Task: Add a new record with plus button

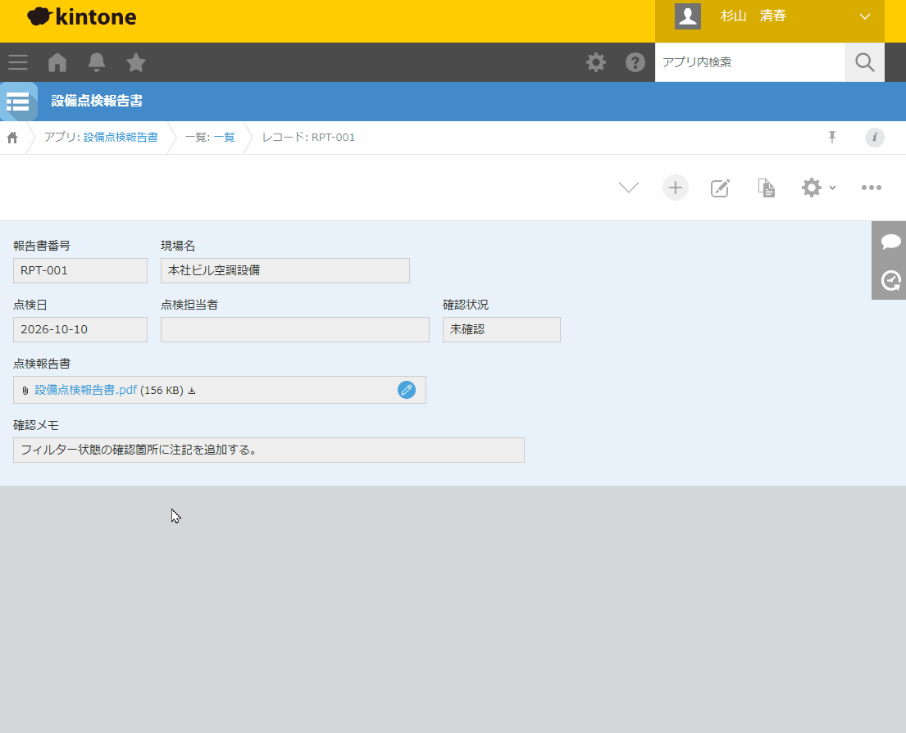Action: [x=676, y=188]
